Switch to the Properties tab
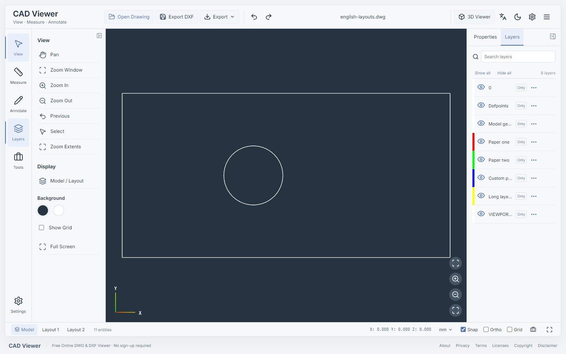 click(485, 37)
